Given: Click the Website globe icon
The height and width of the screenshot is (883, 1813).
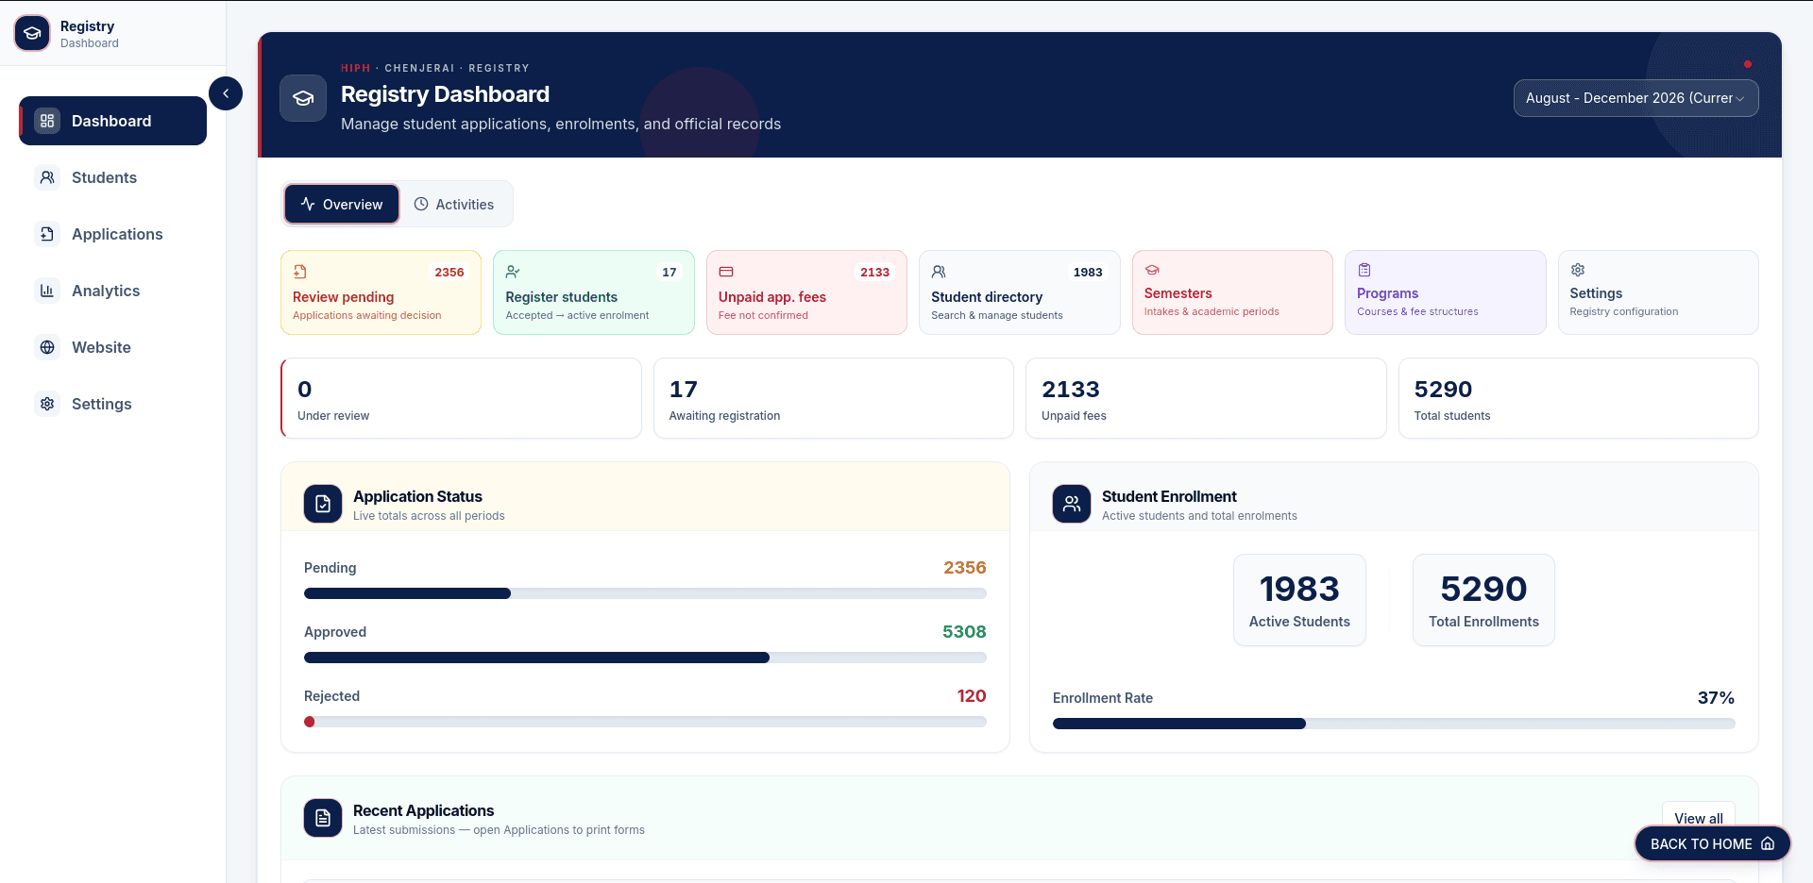Looking at the screenshot, I should (x=47, y=347).
